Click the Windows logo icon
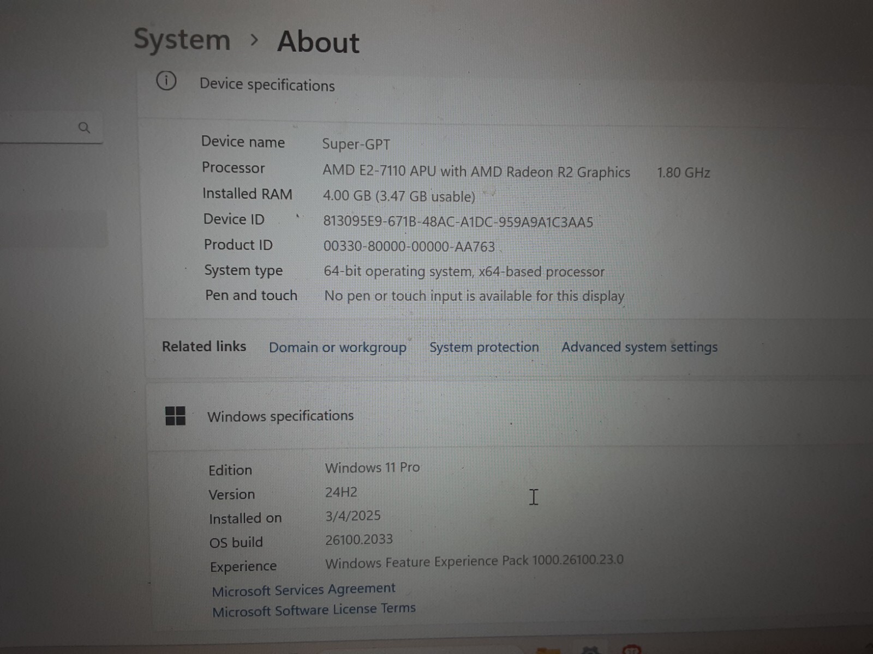873x654 pixels. [175, 416]
